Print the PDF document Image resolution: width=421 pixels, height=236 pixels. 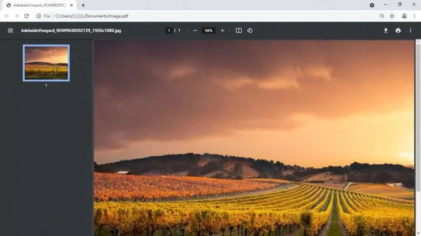click(x=398, y=31)
